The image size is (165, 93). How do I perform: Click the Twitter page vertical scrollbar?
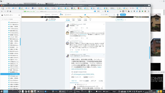coord(150,53)
